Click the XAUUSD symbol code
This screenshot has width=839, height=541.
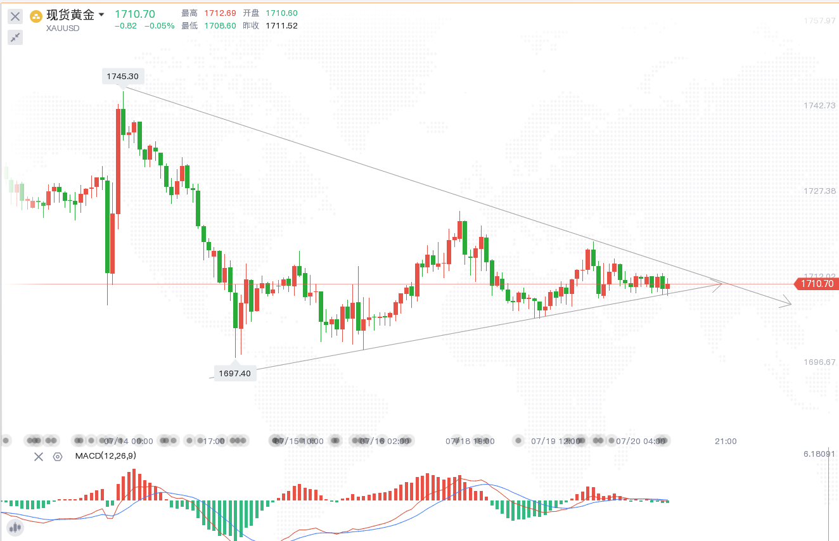pyautogui.click(x=63, y=29)
